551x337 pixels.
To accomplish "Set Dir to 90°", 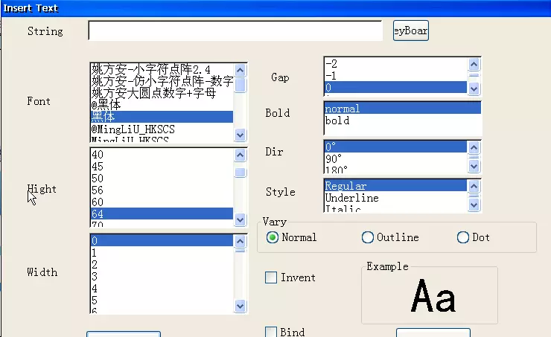I will (395, 158).
